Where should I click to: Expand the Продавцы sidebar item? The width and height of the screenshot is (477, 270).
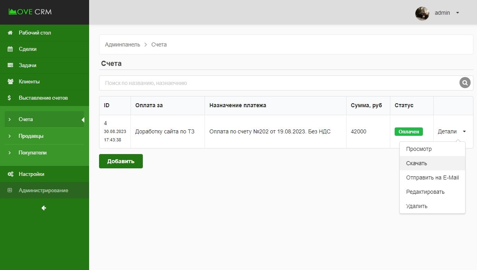(31, 136)
